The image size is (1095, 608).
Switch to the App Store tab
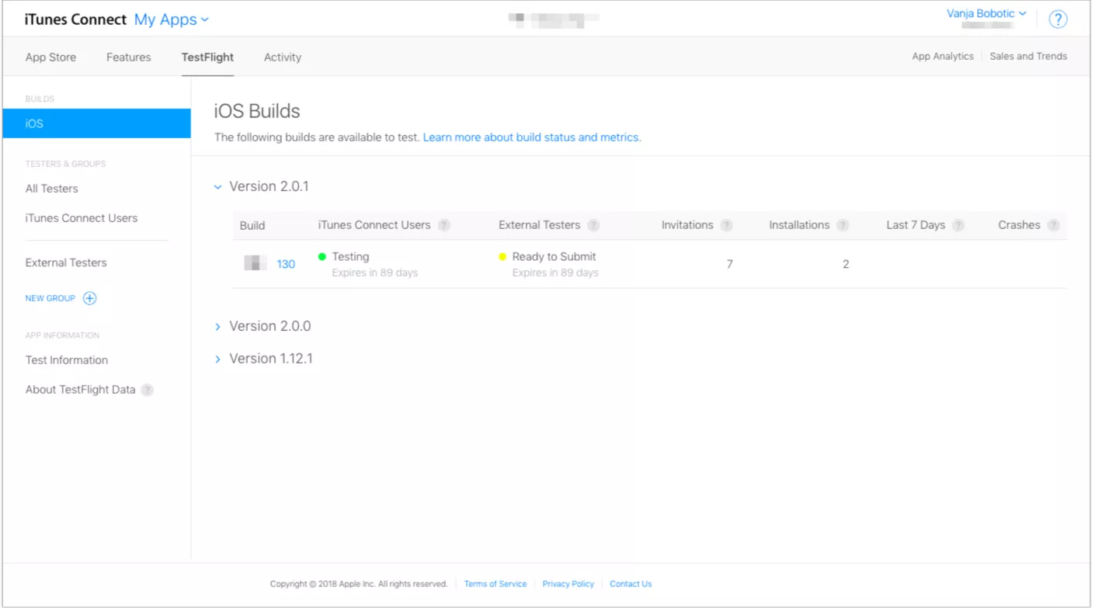click(x=50, y=57)
